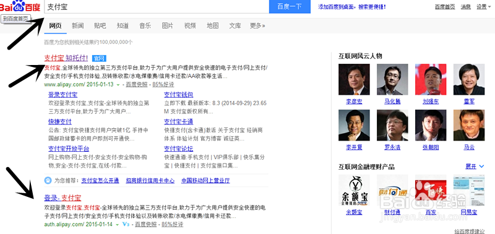Click the photo of 张朝阳
495x234 pixels.
431,125
